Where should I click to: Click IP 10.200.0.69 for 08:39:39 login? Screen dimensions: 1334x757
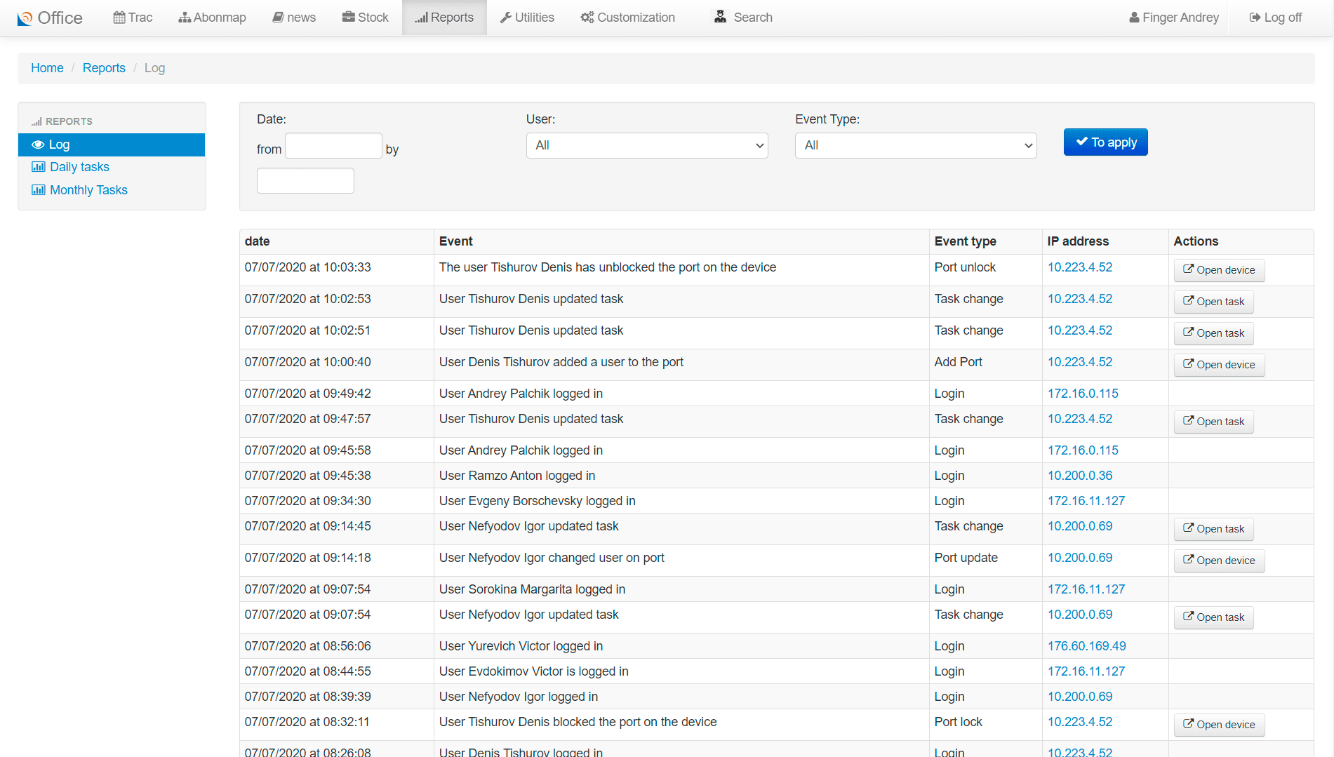click(1080, 697)
